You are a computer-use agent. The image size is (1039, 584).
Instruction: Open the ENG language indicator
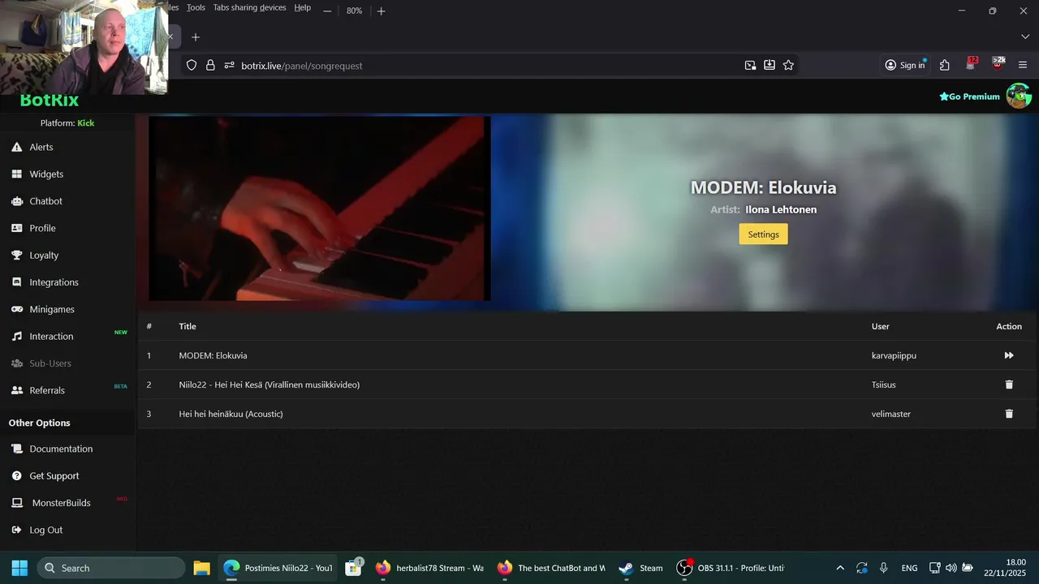910,568
